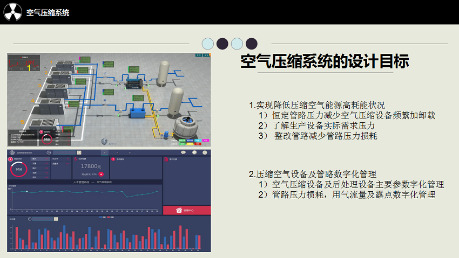Click the pressure trend mini chart thumbnail
This screenshot has width=459, height=258.
click(24, 64)
